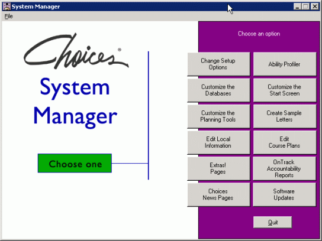Close the System Manager window
The image size is (322, 241).
click(314, 6)
